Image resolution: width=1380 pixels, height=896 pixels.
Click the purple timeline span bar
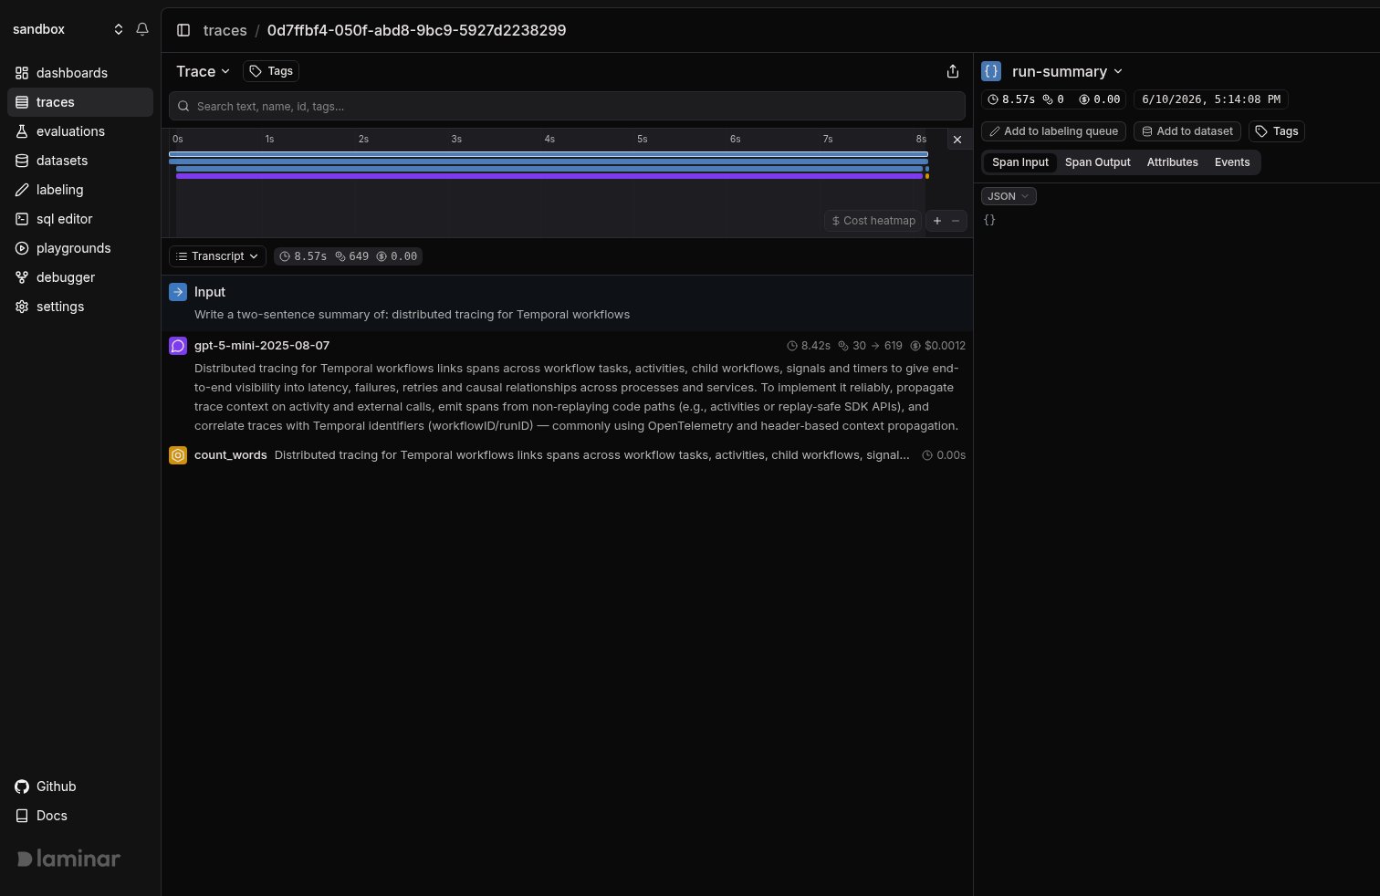(x=549, y=176)
